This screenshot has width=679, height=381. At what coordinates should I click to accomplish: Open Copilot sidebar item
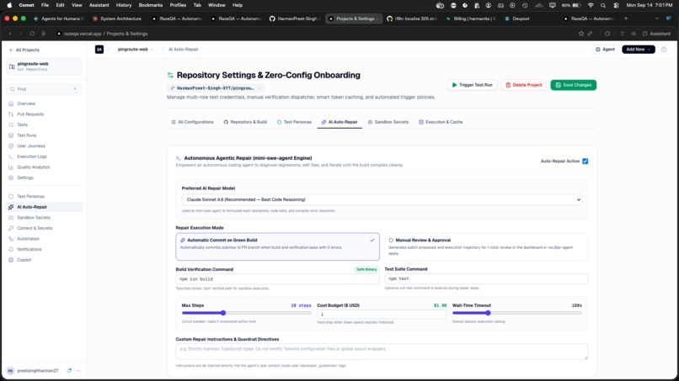pos(24,260)
